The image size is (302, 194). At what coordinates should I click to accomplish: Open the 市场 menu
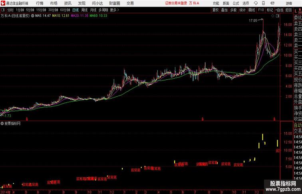tap(54, 3)
